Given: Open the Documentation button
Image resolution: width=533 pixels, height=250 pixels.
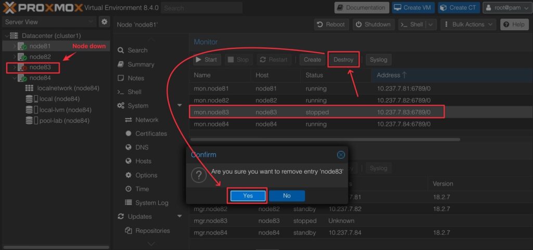Looking at the screenshot, I should tap(362, 7).
